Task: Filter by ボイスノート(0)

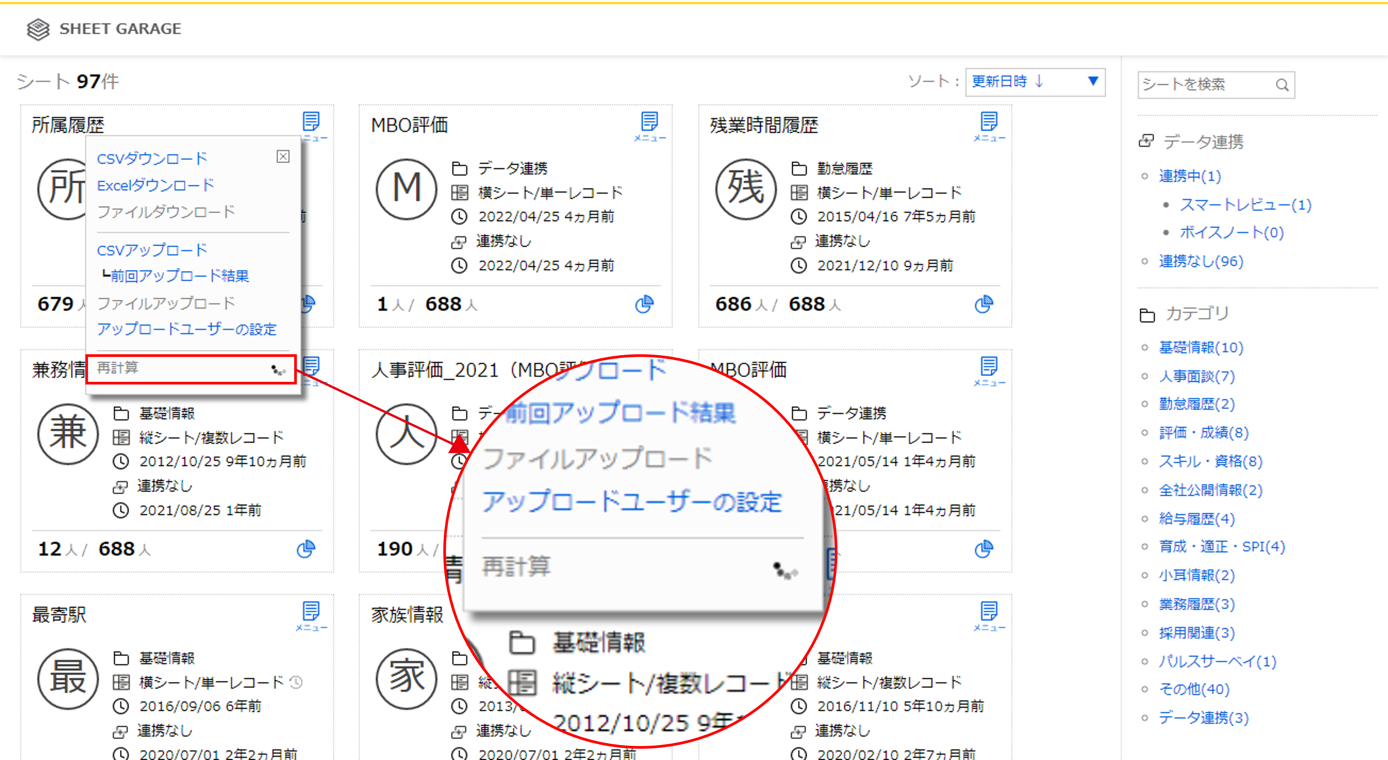Action: pos(1232,233)
